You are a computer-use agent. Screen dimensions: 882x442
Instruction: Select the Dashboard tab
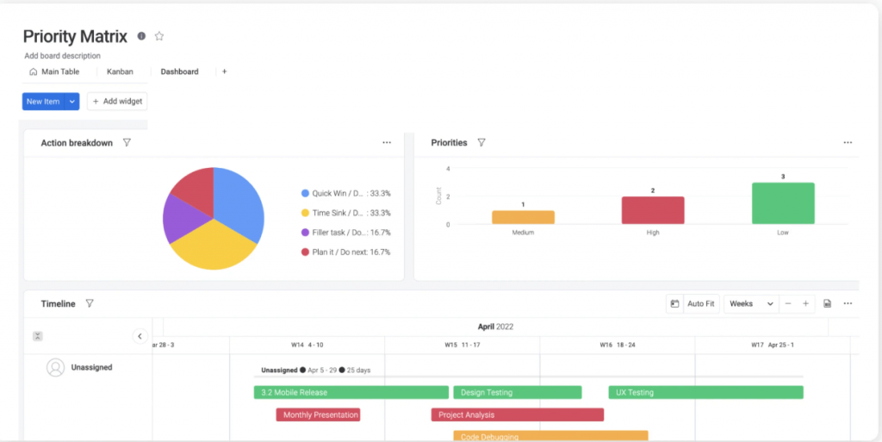179,72
